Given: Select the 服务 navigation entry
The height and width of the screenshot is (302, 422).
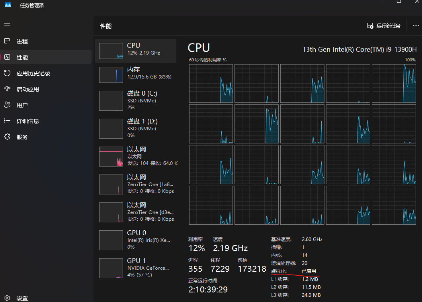Looking at the screenshot, I should (46, 137).
